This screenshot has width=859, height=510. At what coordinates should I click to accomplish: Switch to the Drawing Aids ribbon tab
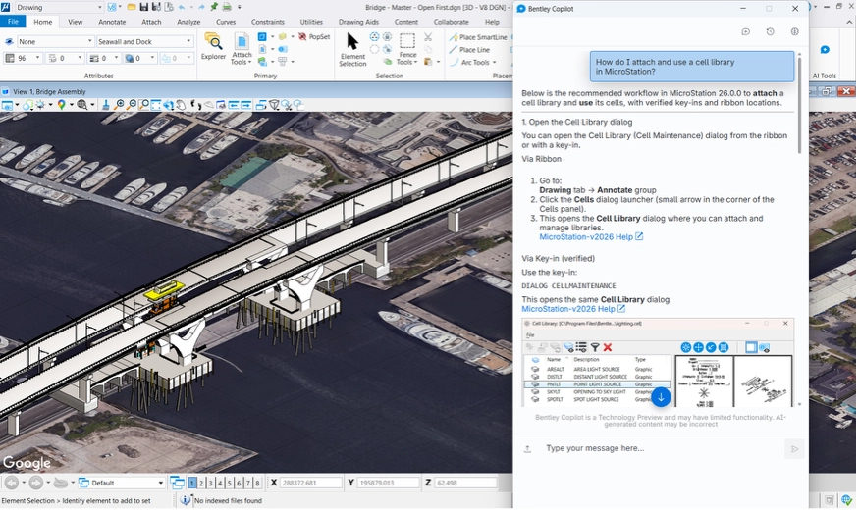(358, 22)
